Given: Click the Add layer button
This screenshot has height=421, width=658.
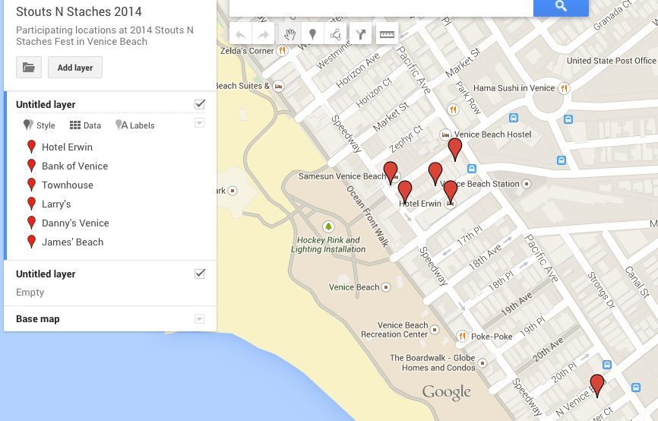Looking at the screenshot, I should click(x=75, y=68).
